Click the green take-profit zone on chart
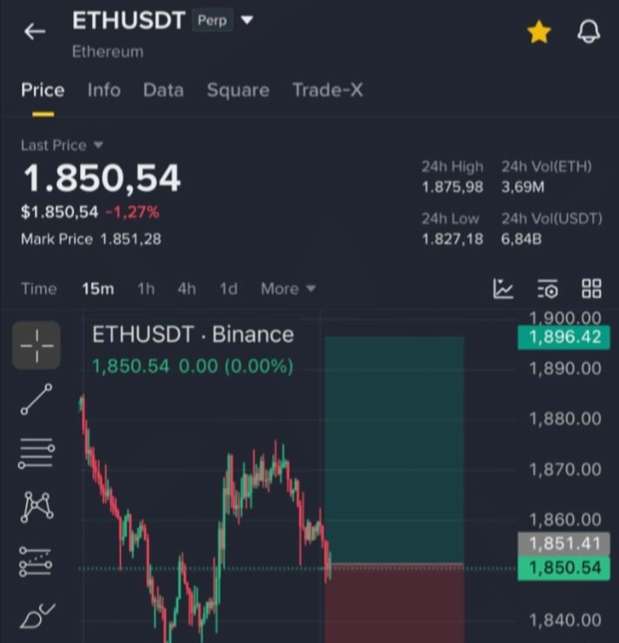This screenshot has height=643, width=619. [394, 450]
